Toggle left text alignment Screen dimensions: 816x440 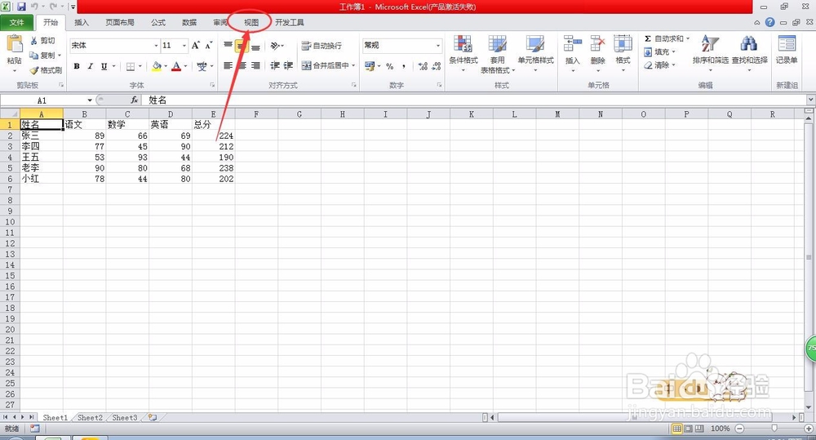[x=228, y=65]
